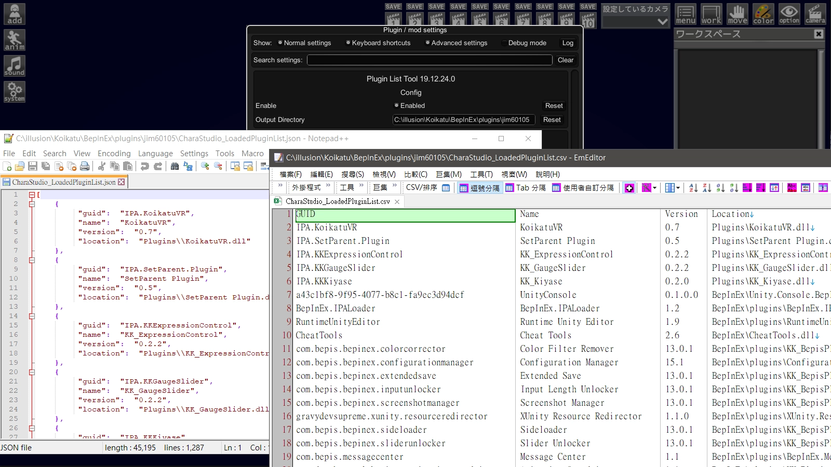Click Redo arrow in Notepad++ toolbar
The width and height of the screenshot is (831, 467).
point(158,166)
